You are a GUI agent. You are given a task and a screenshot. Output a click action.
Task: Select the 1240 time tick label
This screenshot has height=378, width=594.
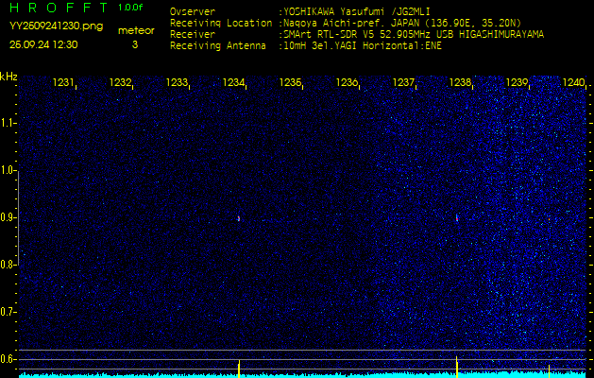[x=572, y=83]
